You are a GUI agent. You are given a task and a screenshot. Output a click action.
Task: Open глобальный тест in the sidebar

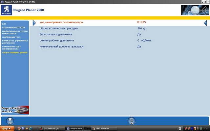(x=11, y=37)
